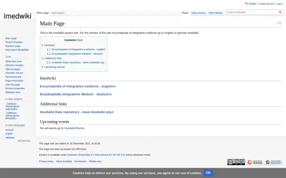Image resolution: width=286 pixels, height=178 pixels.
Task: Click the Powered by MediaWiki badge
Action: pyautogui.click(x=255, y=162)
